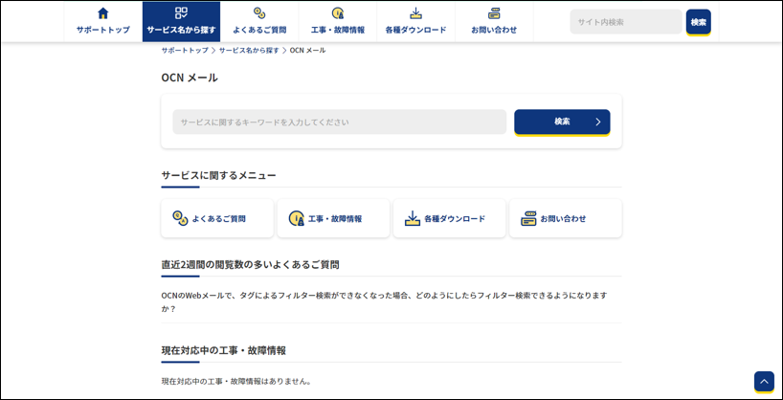This screenshot has height=400, width=783.
Task: Click the 各種ダウンロード download icon in navigation
Action: tap(415, 13)
